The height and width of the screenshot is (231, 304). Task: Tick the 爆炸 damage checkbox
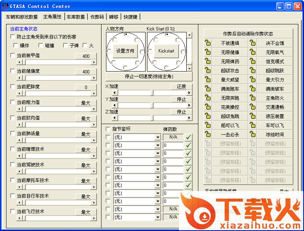(16, 45)
